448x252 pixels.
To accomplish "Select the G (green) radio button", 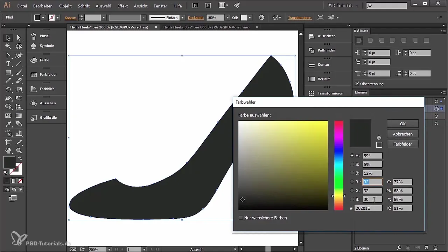I will pyautogui.click(x=352, y=190).
